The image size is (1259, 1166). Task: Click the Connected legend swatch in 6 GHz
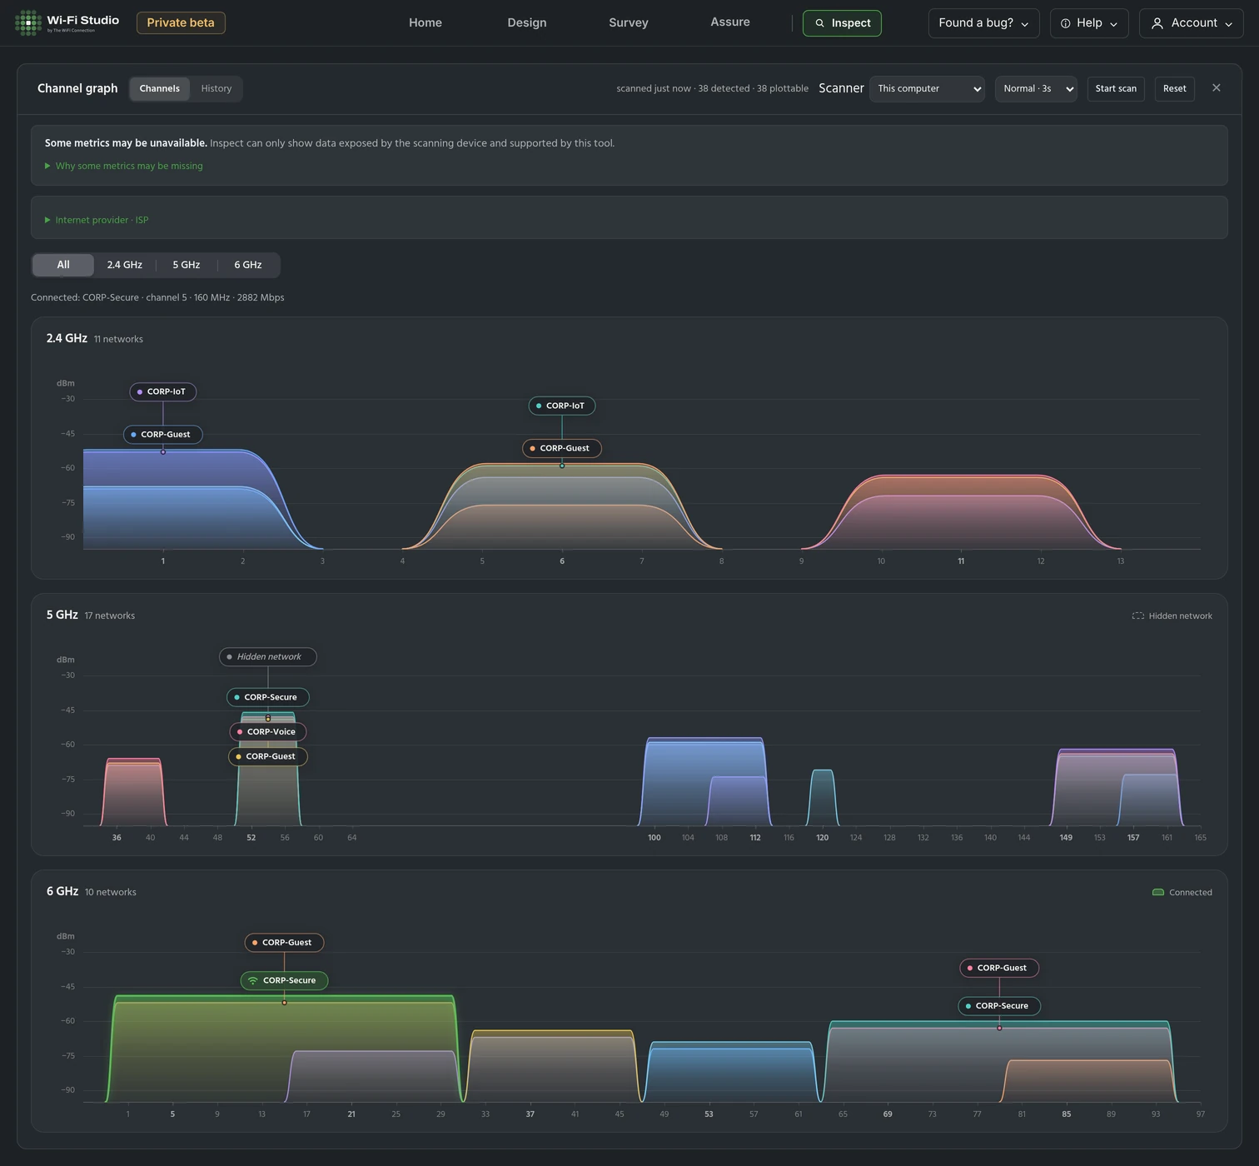(1157, 892)
